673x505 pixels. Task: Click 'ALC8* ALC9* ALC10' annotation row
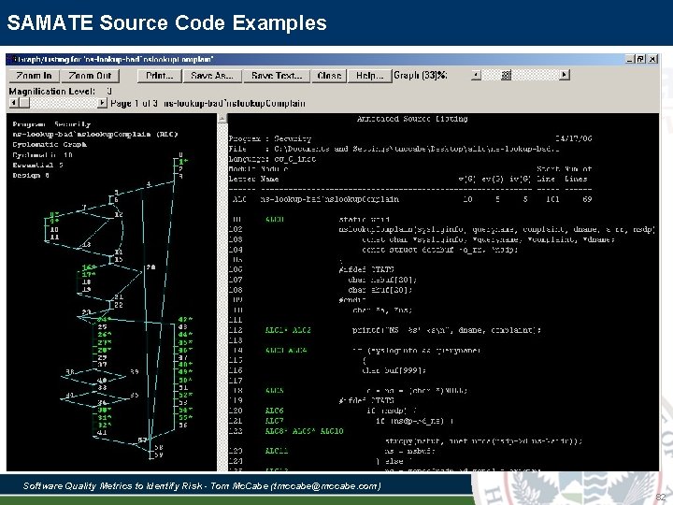(x=305, y=431)
